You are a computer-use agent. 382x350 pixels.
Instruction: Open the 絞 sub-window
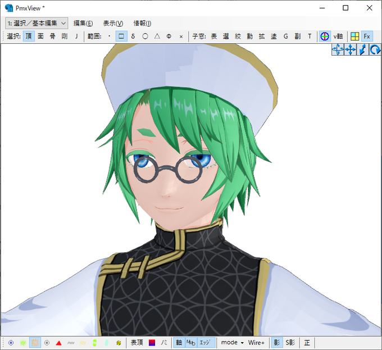point(238,37)
